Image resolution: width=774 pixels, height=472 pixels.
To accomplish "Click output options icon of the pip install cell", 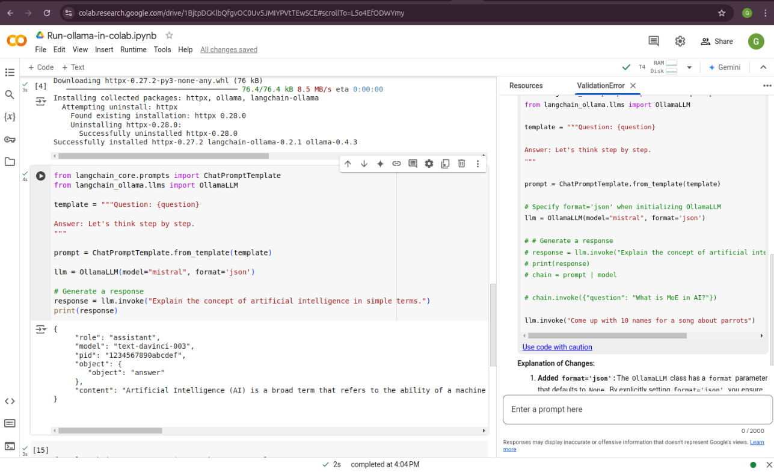I will [40, 102].
